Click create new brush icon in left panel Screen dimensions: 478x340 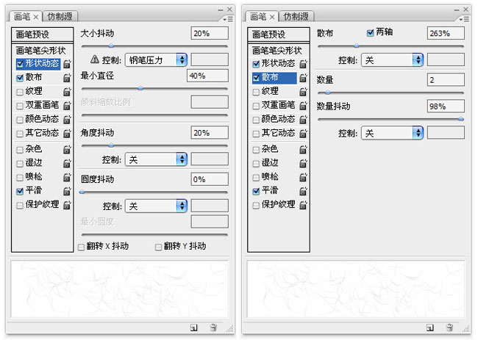(193, 328)
